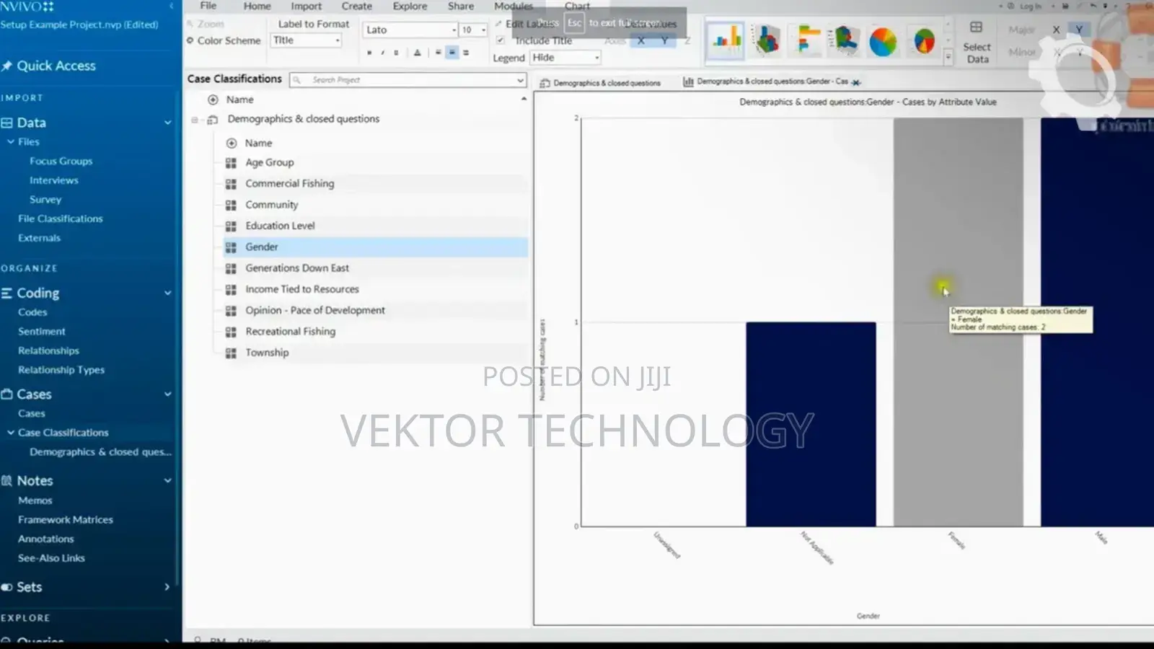Screen dimensions: 1154x649
Task: Click the Township attribute icon
Action: (x=231, y=353)
